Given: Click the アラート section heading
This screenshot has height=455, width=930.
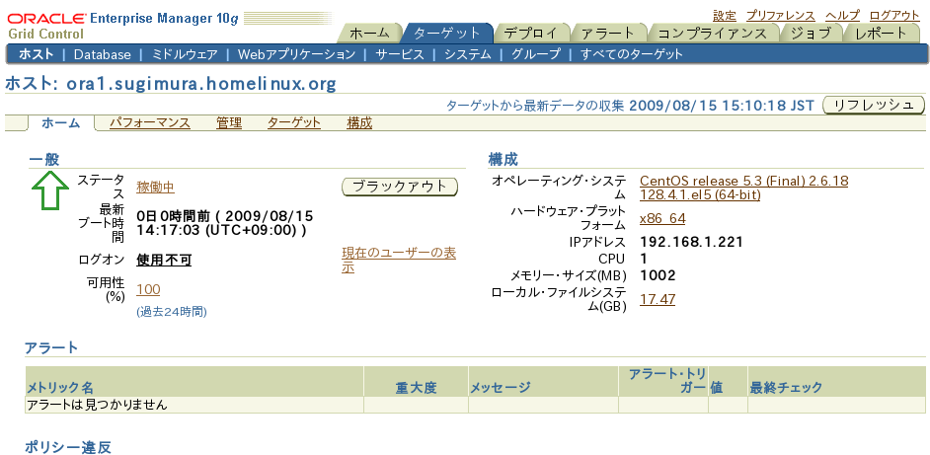Looking at the screenshot, I should (x=51, y=347).
